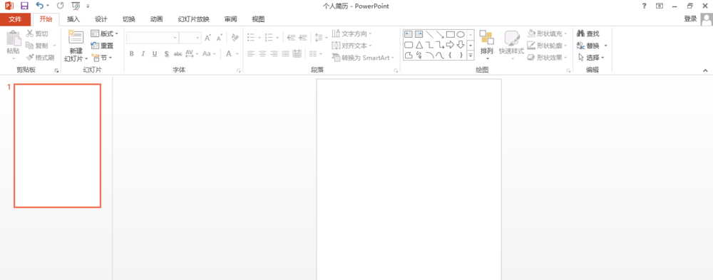This screenshot has height=280, width=713.
Task: Start slideshow from quick access toolbar icon
Action: [76, 6]
